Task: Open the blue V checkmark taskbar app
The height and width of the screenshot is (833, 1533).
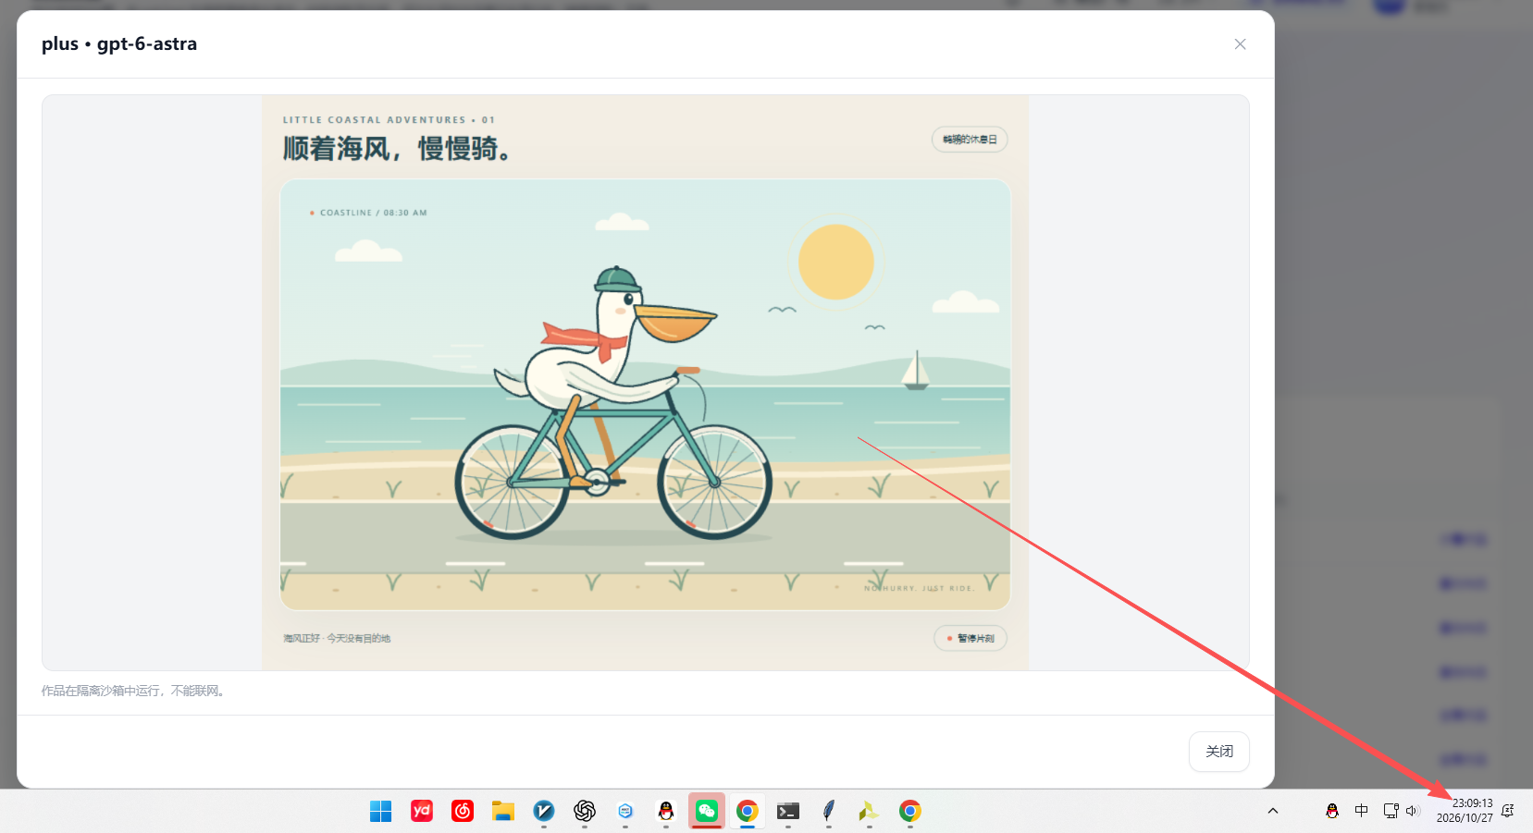Action: click(544, 811)
